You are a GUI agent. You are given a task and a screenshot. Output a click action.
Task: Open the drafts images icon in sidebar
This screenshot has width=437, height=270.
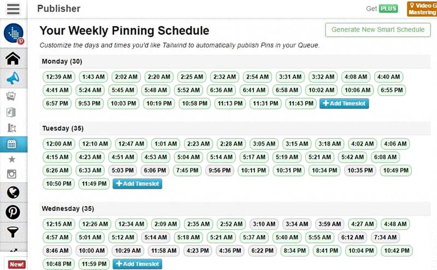click(x=11, y=97)
